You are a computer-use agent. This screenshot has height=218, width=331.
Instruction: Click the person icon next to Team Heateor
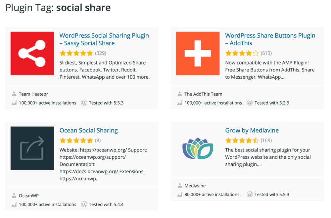pyautogui.click(x=14, y=94)
